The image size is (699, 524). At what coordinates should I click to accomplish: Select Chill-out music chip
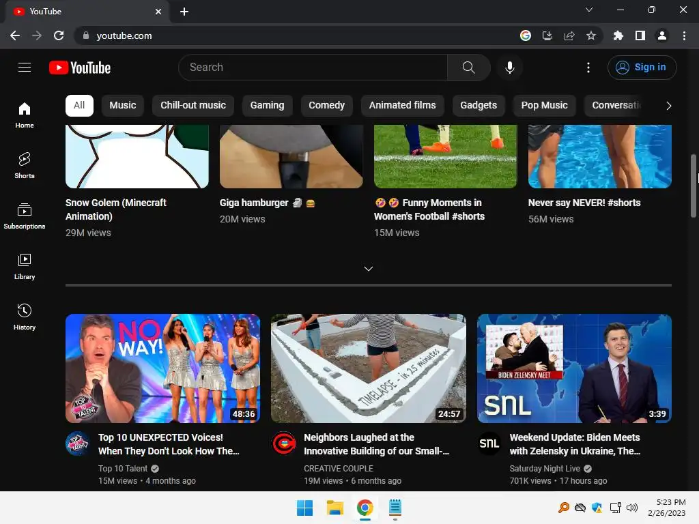193,106
